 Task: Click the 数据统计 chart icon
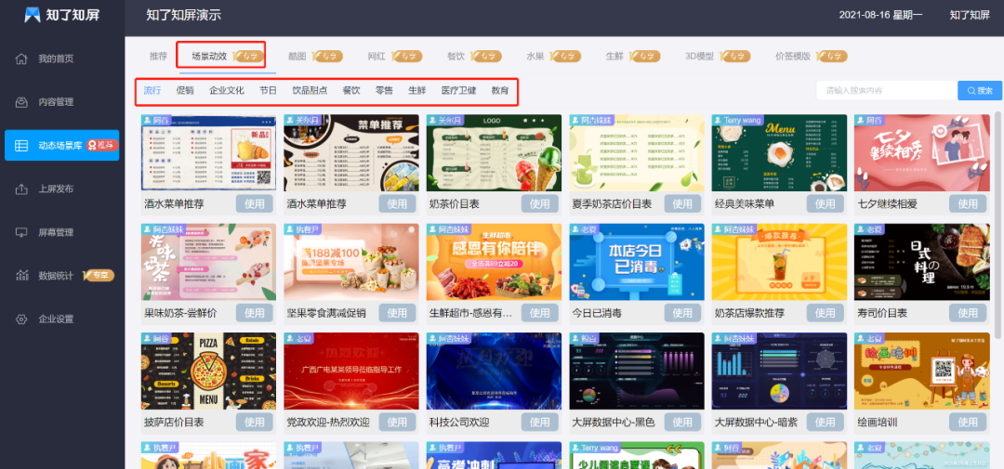click(x=21, y=276)
